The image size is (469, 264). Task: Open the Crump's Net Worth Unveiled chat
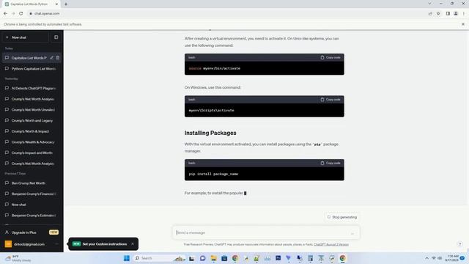(32, 110)
